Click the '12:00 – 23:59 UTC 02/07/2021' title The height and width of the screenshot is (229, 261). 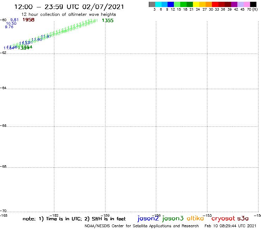point(69,7)
